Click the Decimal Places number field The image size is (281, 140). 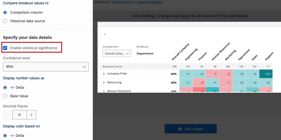click(20, 115)
